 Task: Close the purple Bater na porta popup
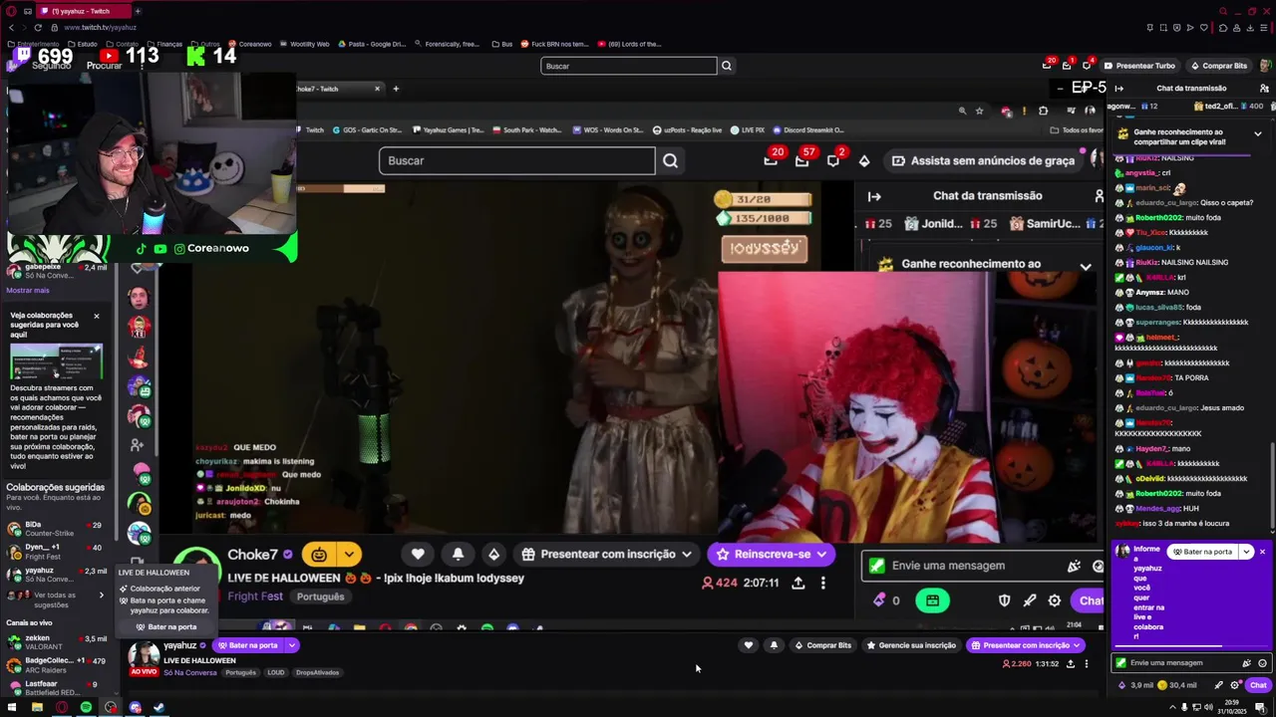click(x=1262, y=552)
